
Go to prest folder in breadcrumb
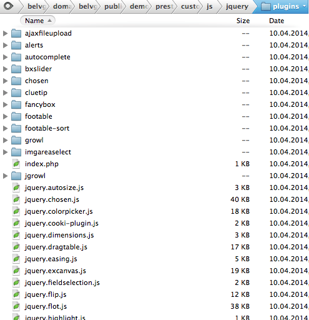click(164, 6)
